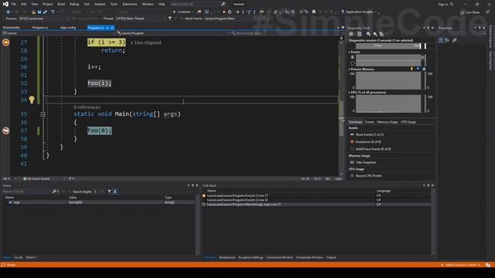Click the wrench Property Pages icon in Properties
495x278 pixels.
coord(455,40)
